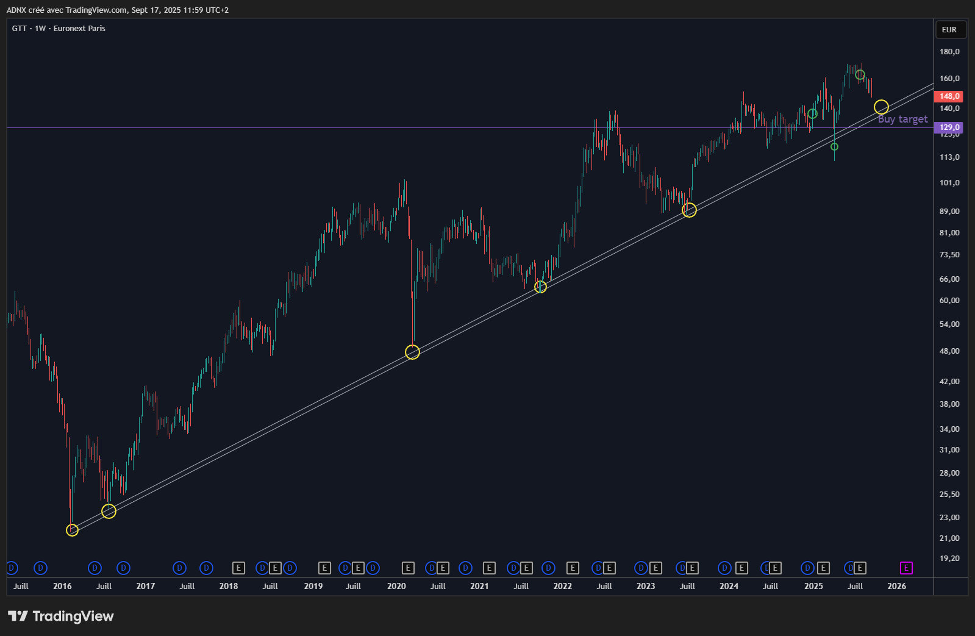This screenshot has height=636, width=975.
Task: Open the earnings E marker right after 2024
Action: 741,568
